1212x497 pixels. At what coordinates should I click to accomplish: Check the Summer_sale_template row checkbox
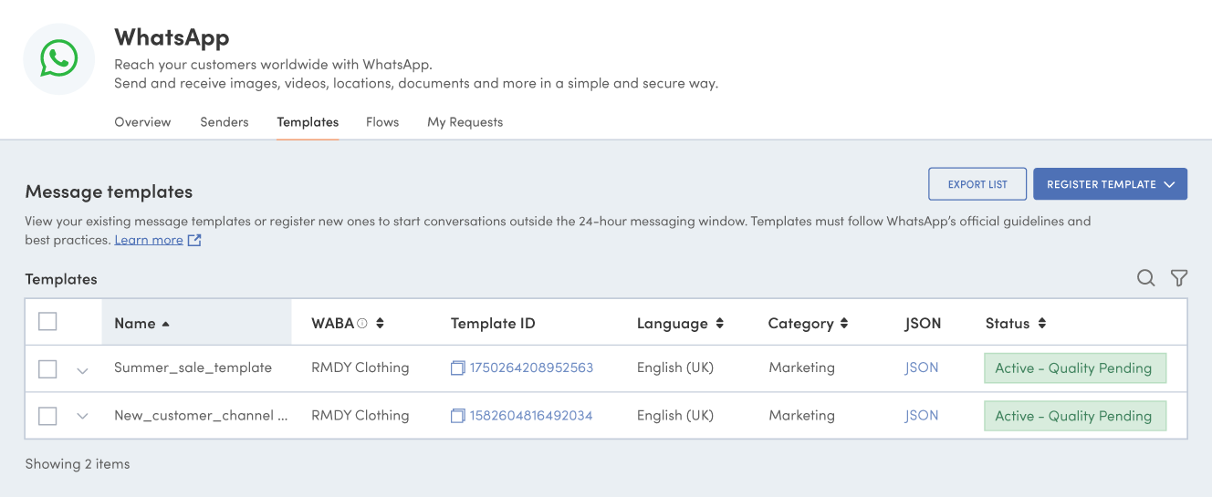click(47, 368)
